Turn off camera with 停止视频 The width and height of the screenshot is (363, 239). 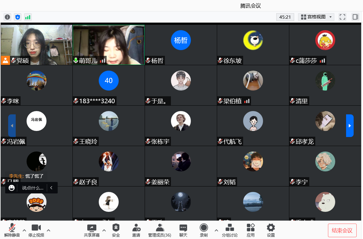36,230
